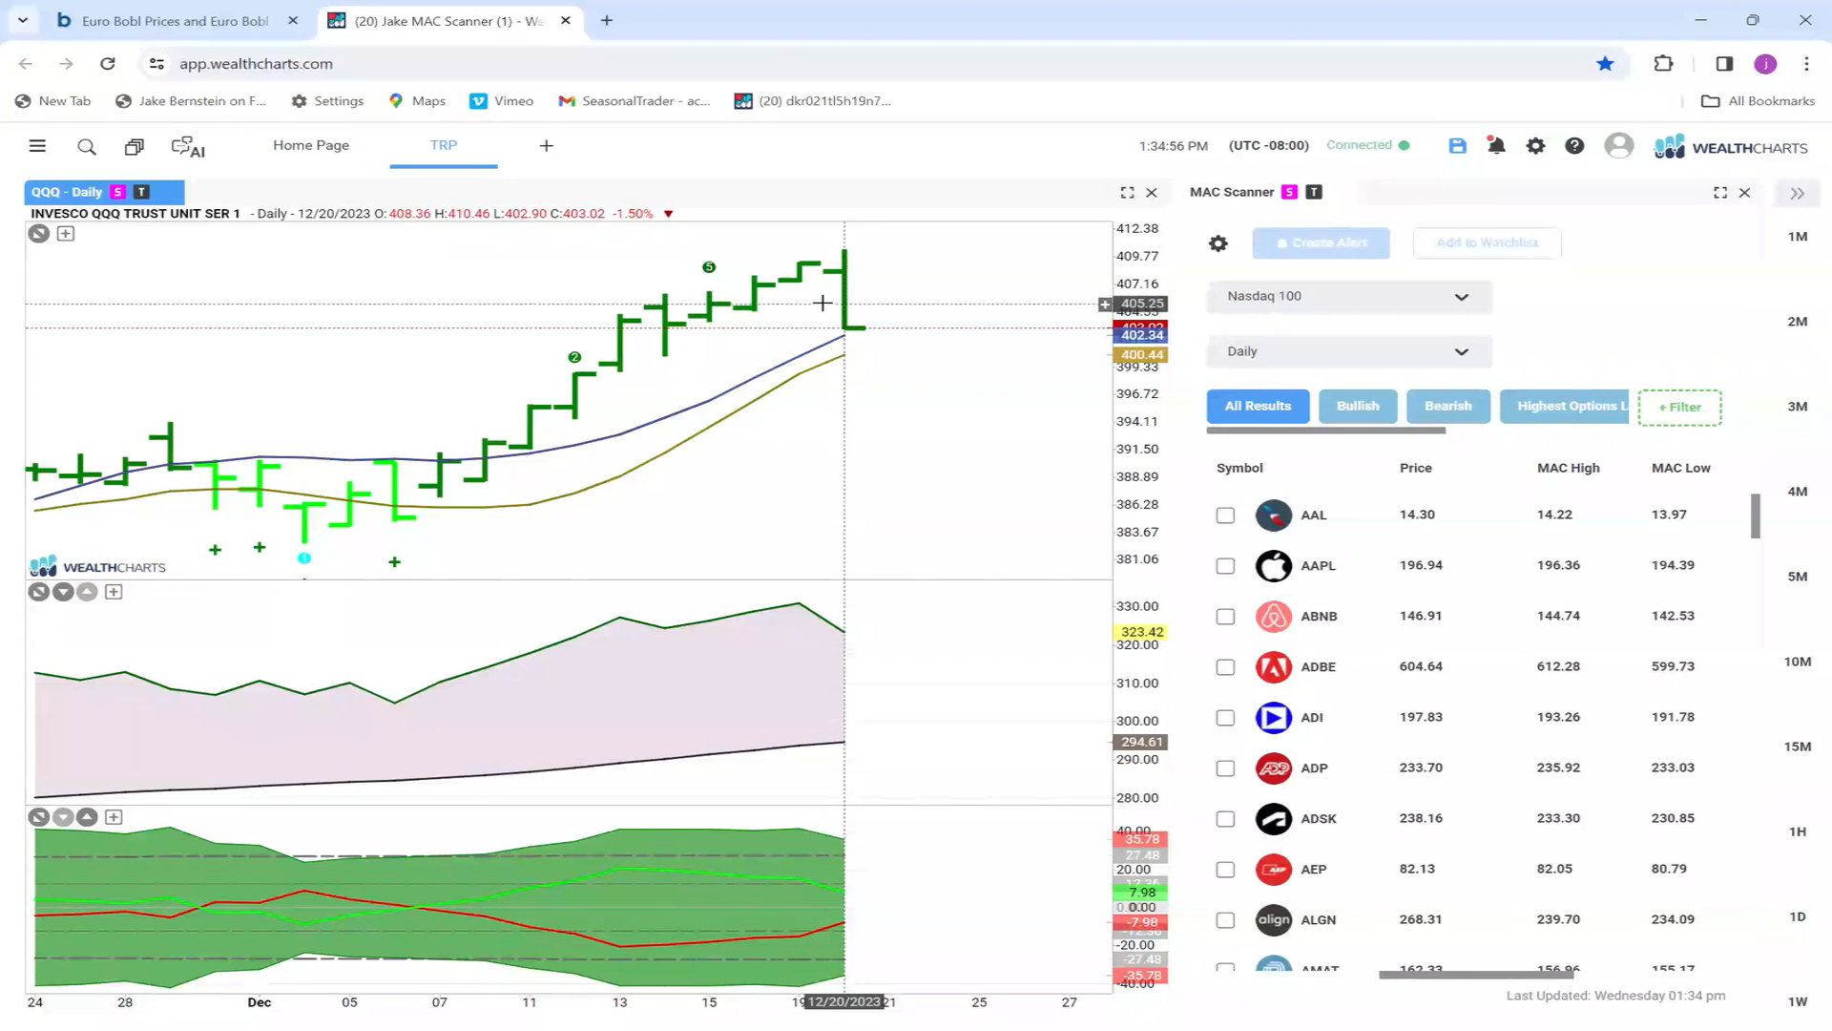Check the AAPL row checkbox

1226,566
